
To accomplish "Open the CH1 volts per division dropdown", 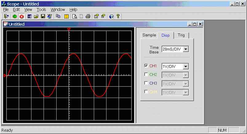I will click(x=185, y=66).
